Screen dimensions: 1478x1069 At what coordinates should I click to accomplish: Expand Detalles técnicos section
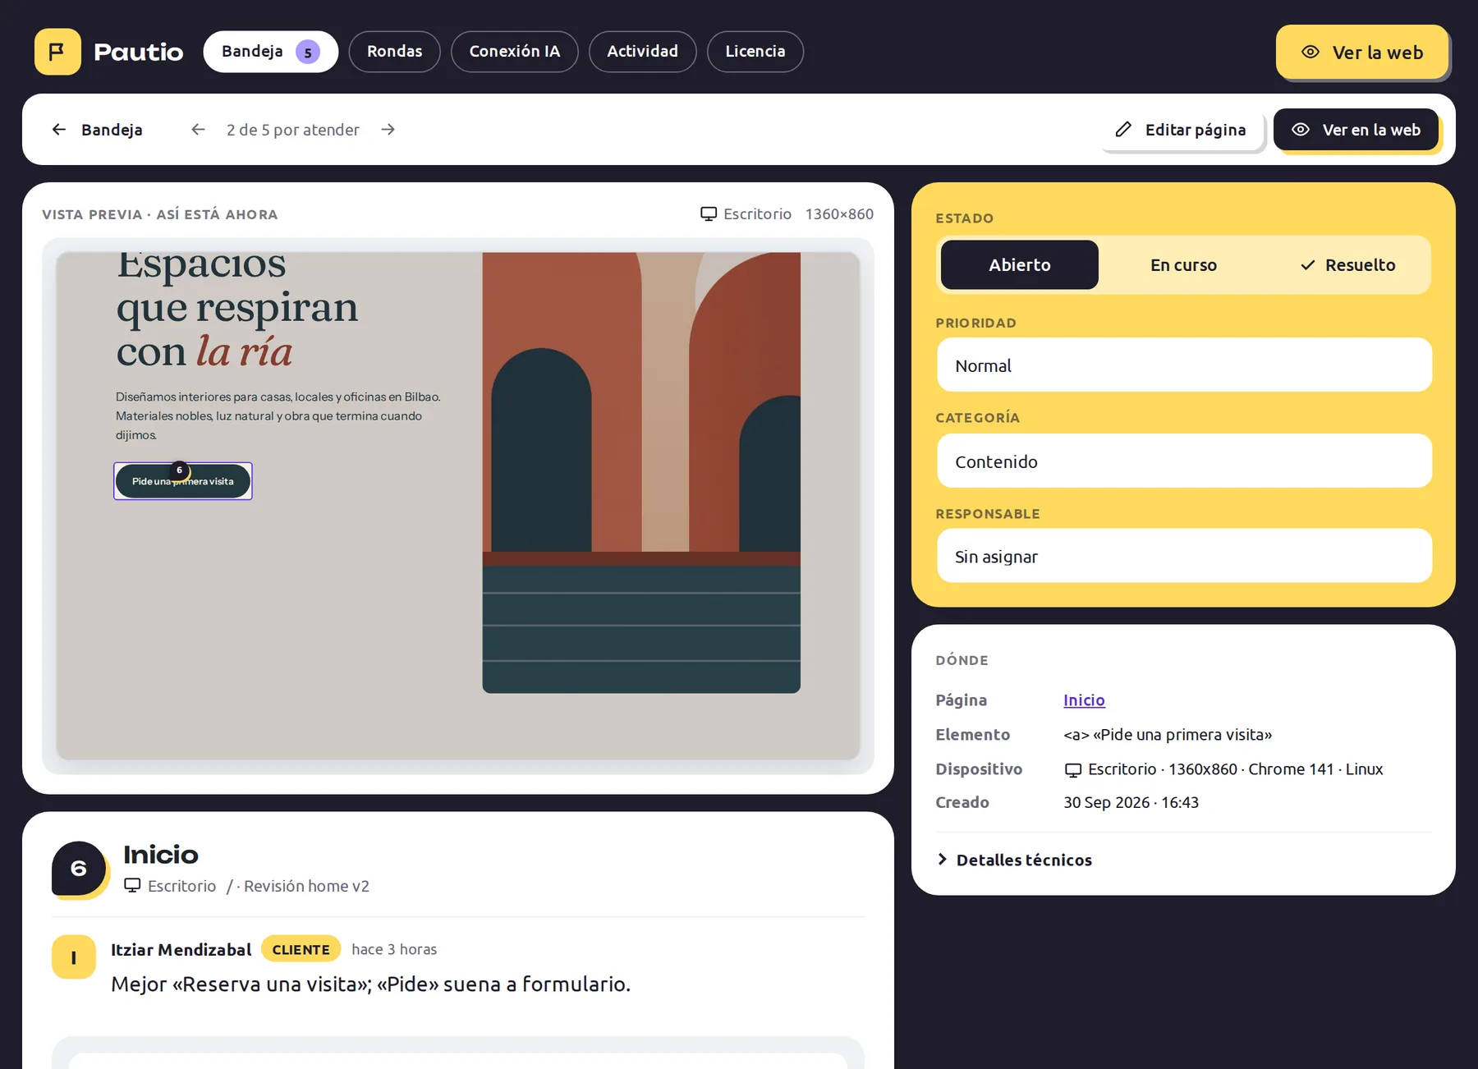tap(1015, 860)
